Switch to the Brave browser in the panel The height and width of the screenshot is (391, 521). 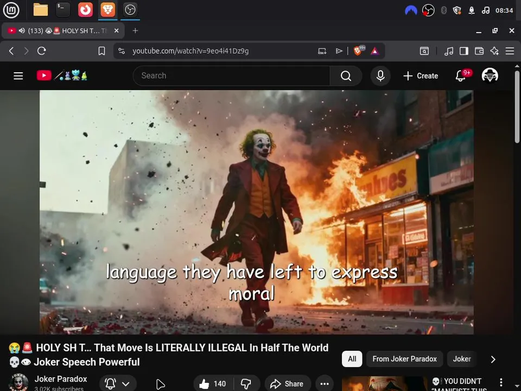[107, 10]
